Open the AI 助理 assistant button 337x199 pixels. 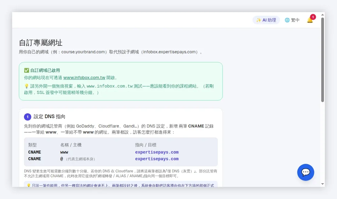[x=266, y=20]
